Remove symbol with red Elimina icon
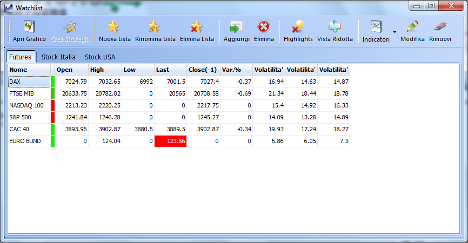Screen dimensions: 468x243 pos(264,27)
